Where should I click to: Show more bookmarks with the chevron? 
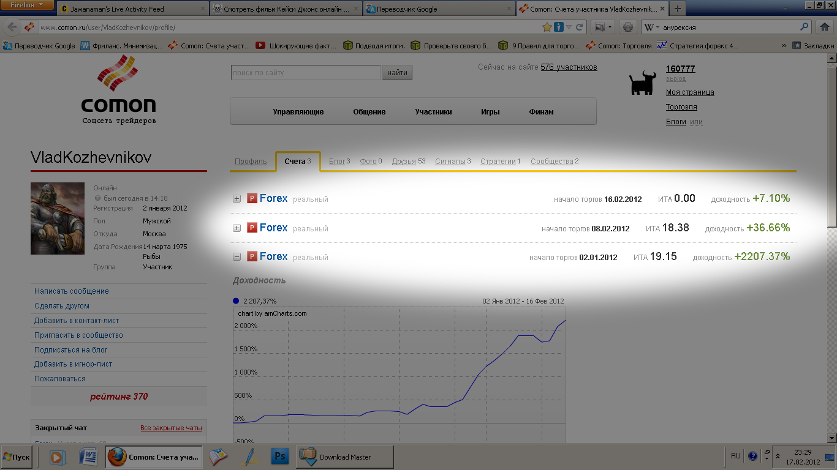pos(784,45)
